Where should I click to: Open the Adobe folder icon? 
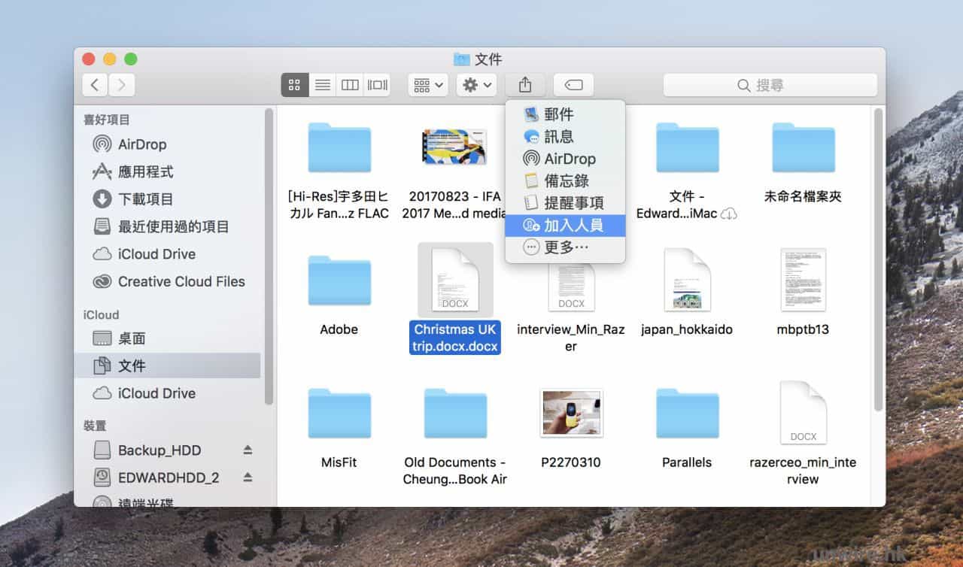click(x=339, y=280)
